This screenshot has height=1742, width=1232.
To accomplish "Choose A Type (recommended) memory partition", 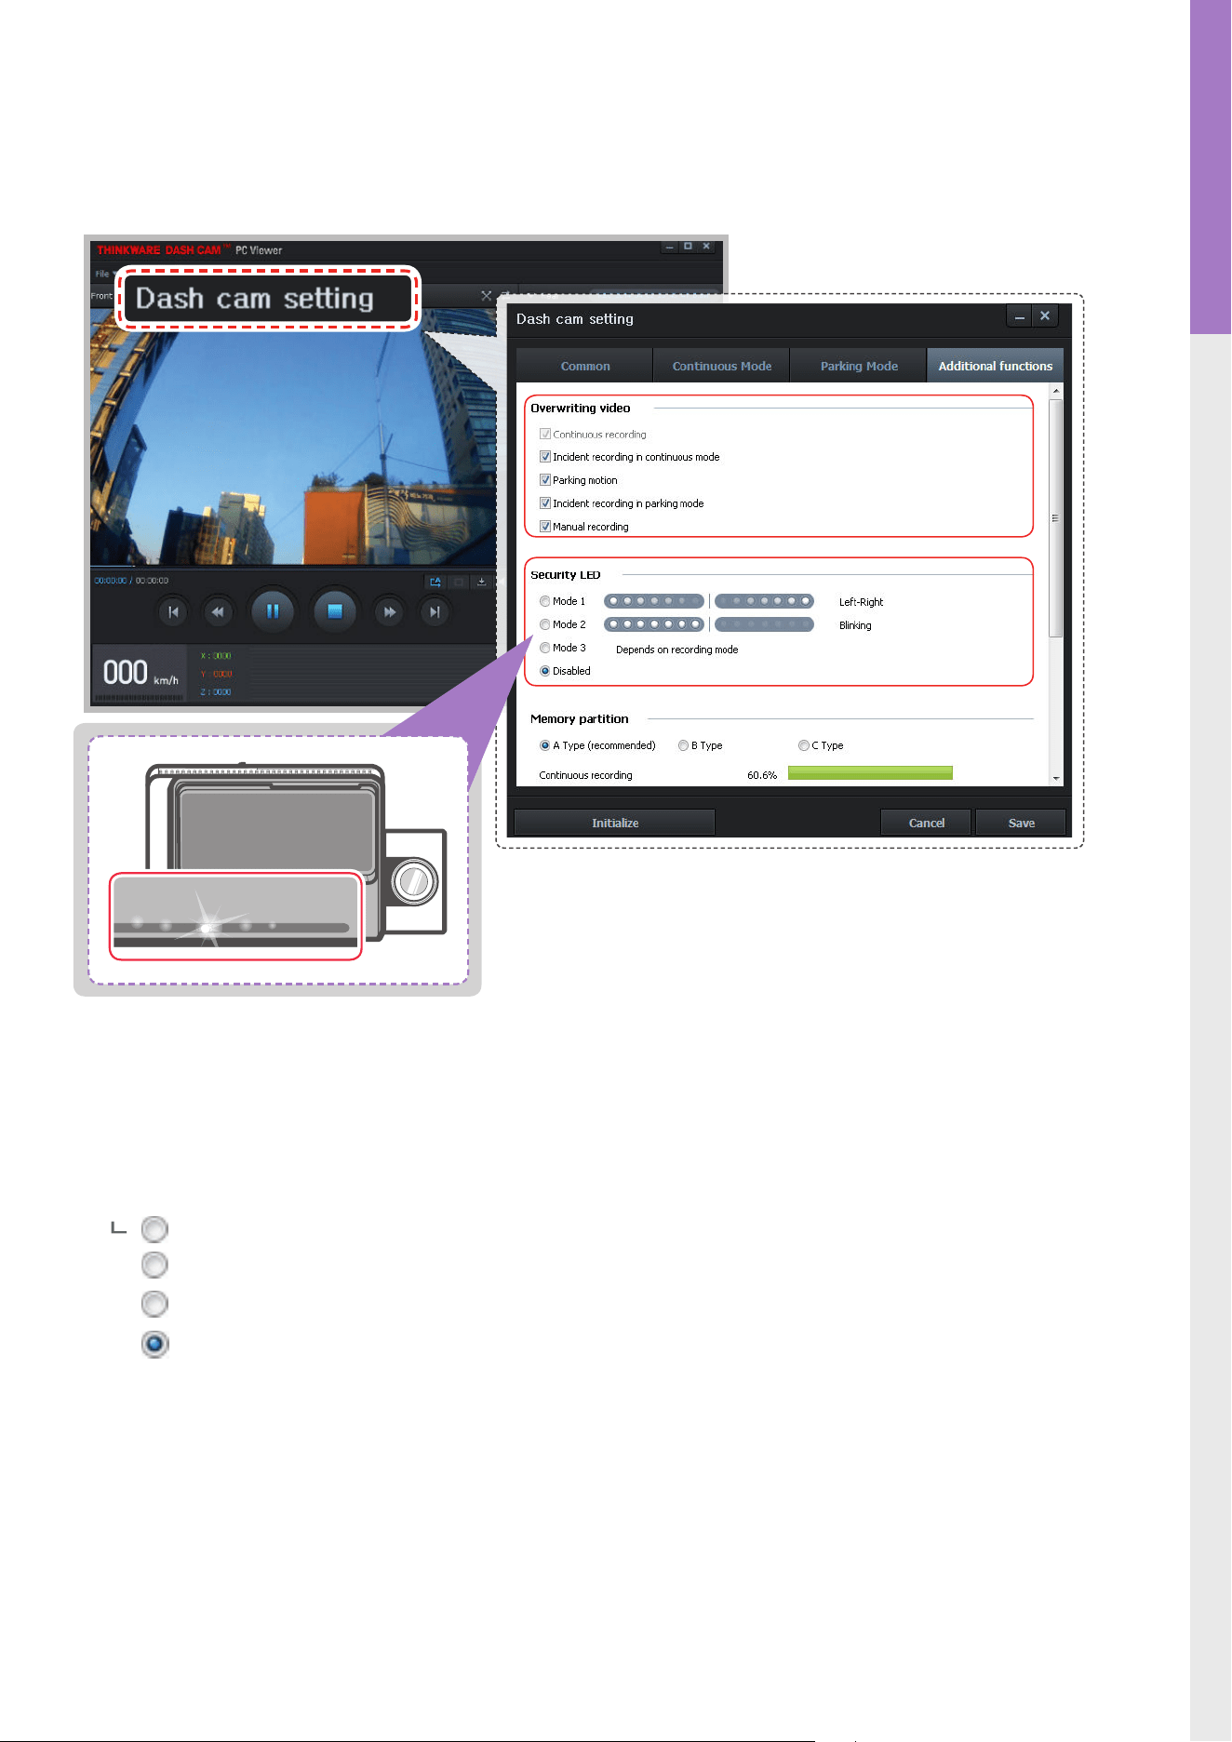I will coord(545,745).
